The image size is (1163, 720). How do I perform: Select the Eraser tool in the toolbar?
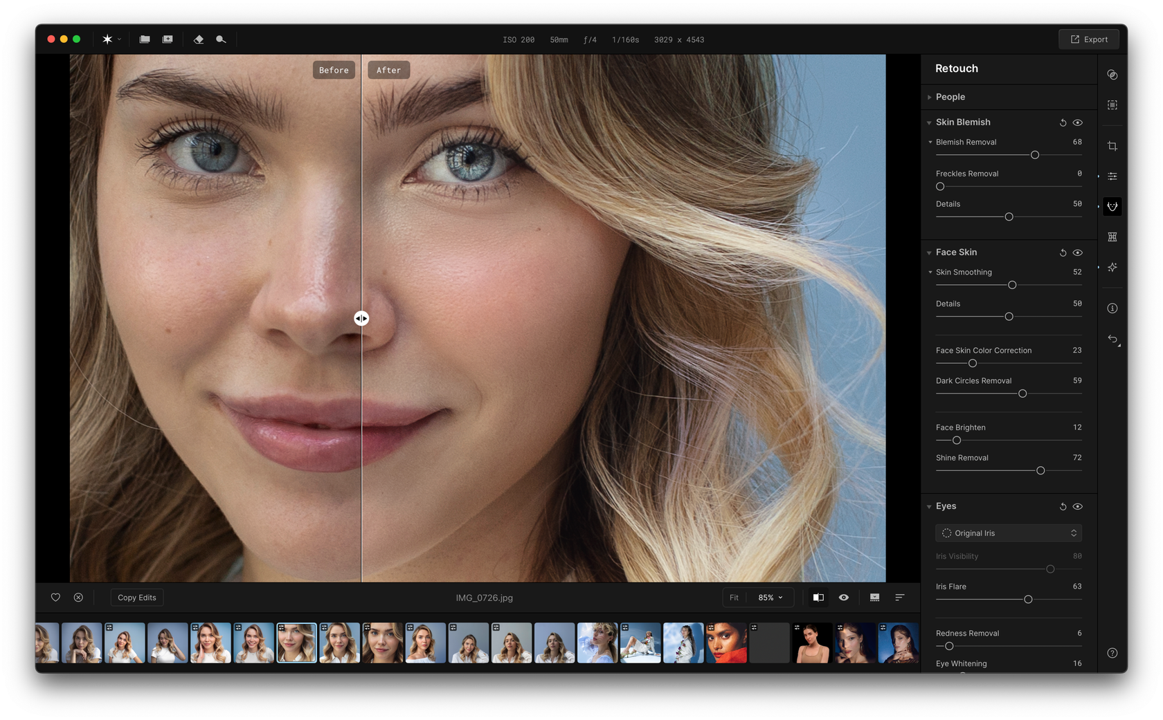coord(199,39)
